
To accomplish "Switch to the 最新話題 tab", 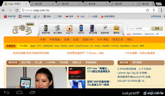I will (124, 62).
